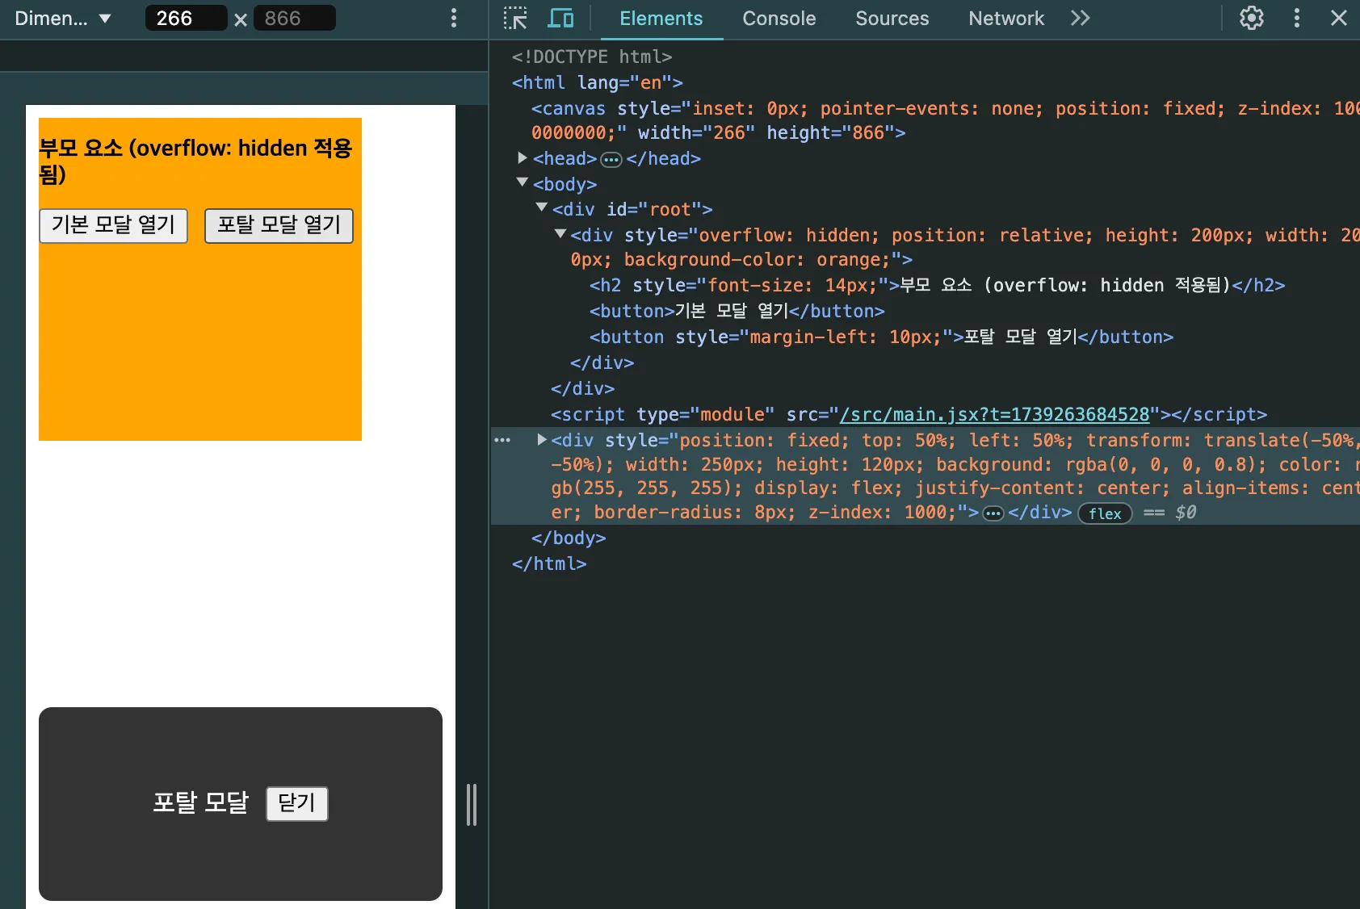Close the DevTools panel
1360x909 pixels.
(1339, 18)
